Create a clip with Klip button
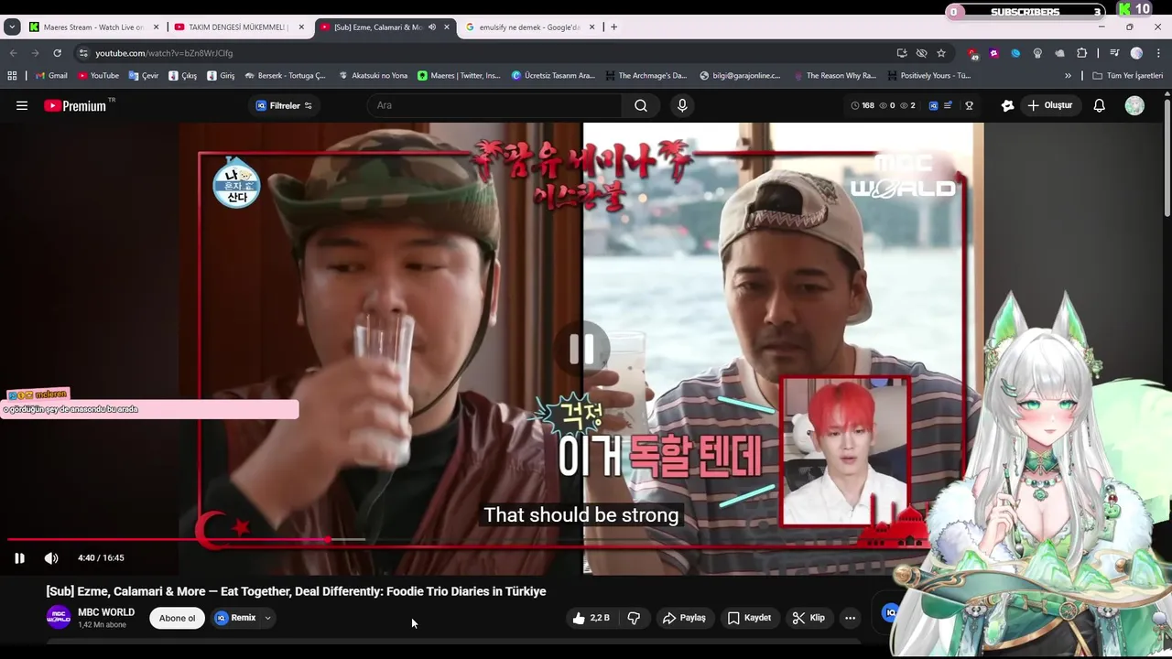 (808, 618)
